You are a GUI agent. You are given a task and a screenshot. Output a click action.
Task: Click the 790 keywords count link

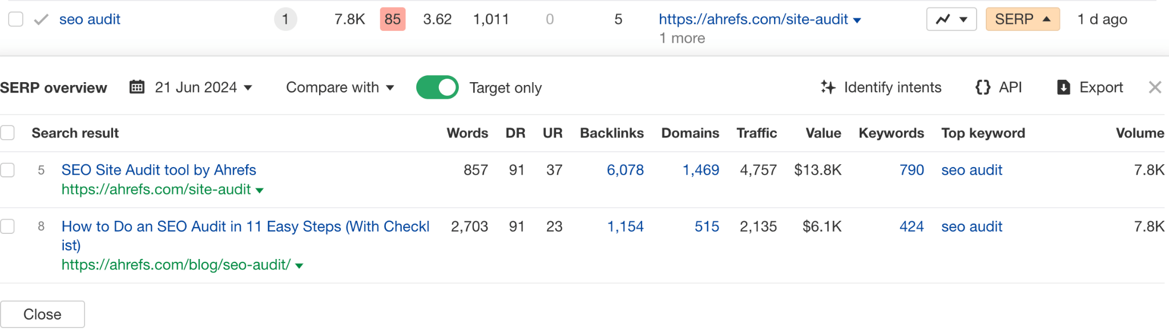click(x=911, y=169)
